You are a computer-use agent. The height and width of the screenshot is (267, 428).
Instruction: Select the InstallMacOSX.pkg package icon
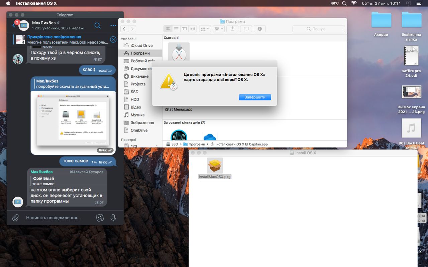click(x=215, y=166)
